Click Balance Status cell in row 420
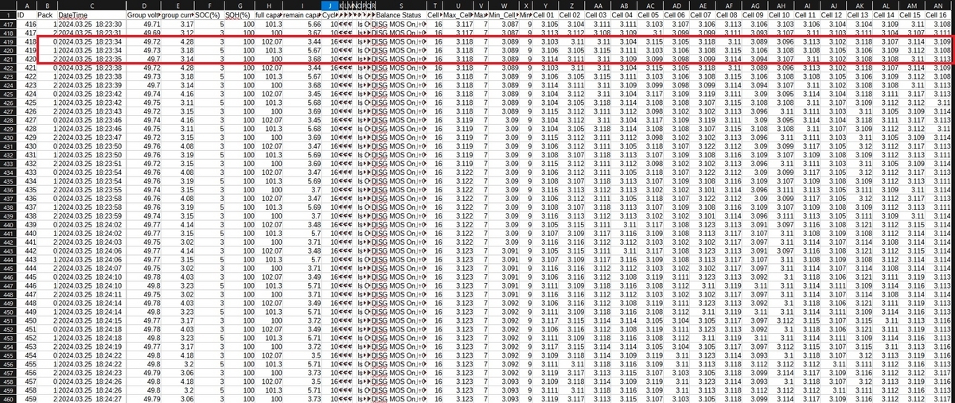Screen dimensions: 955x403 pos(401,51)
